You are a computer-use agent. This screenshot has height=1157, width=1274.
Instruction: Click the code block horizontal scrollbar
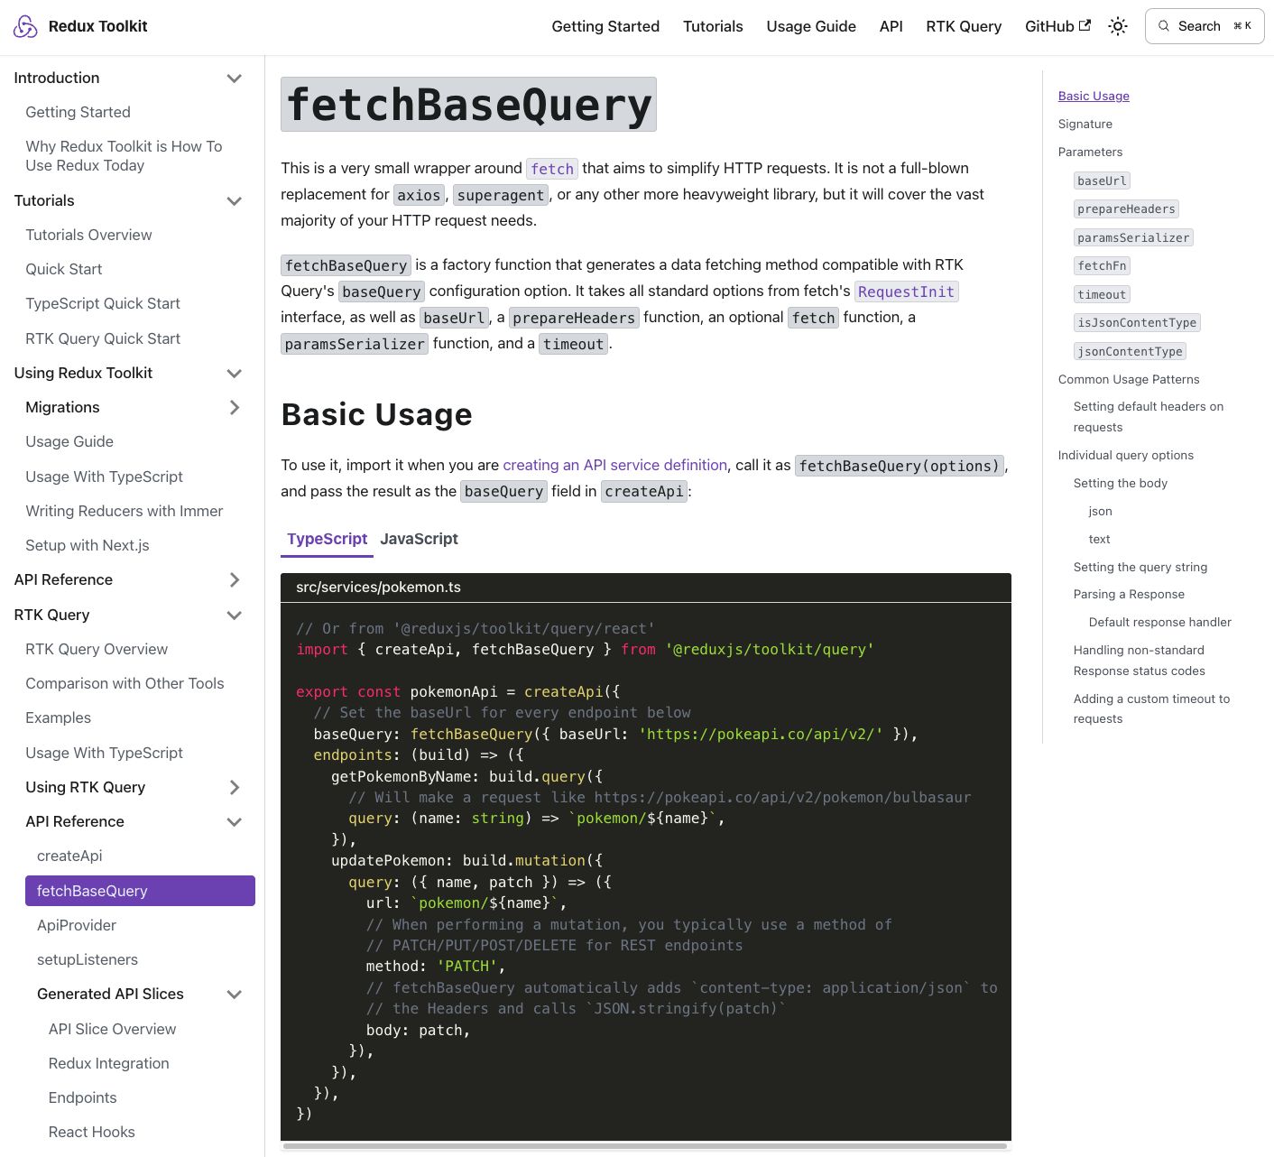coord(645,1146)
